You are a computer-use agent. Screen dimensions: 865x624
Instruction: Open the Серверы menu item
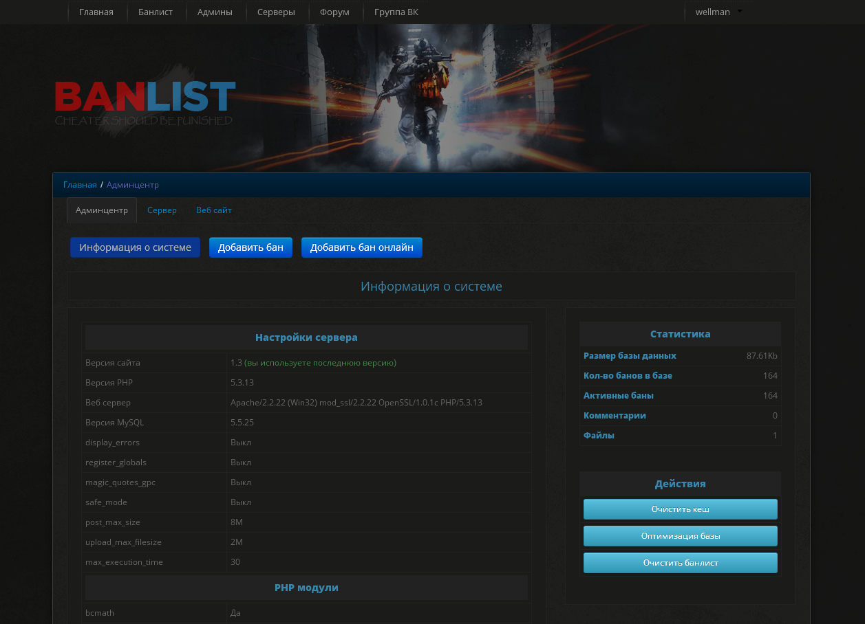pyautogui.click(x=276, y=12)
